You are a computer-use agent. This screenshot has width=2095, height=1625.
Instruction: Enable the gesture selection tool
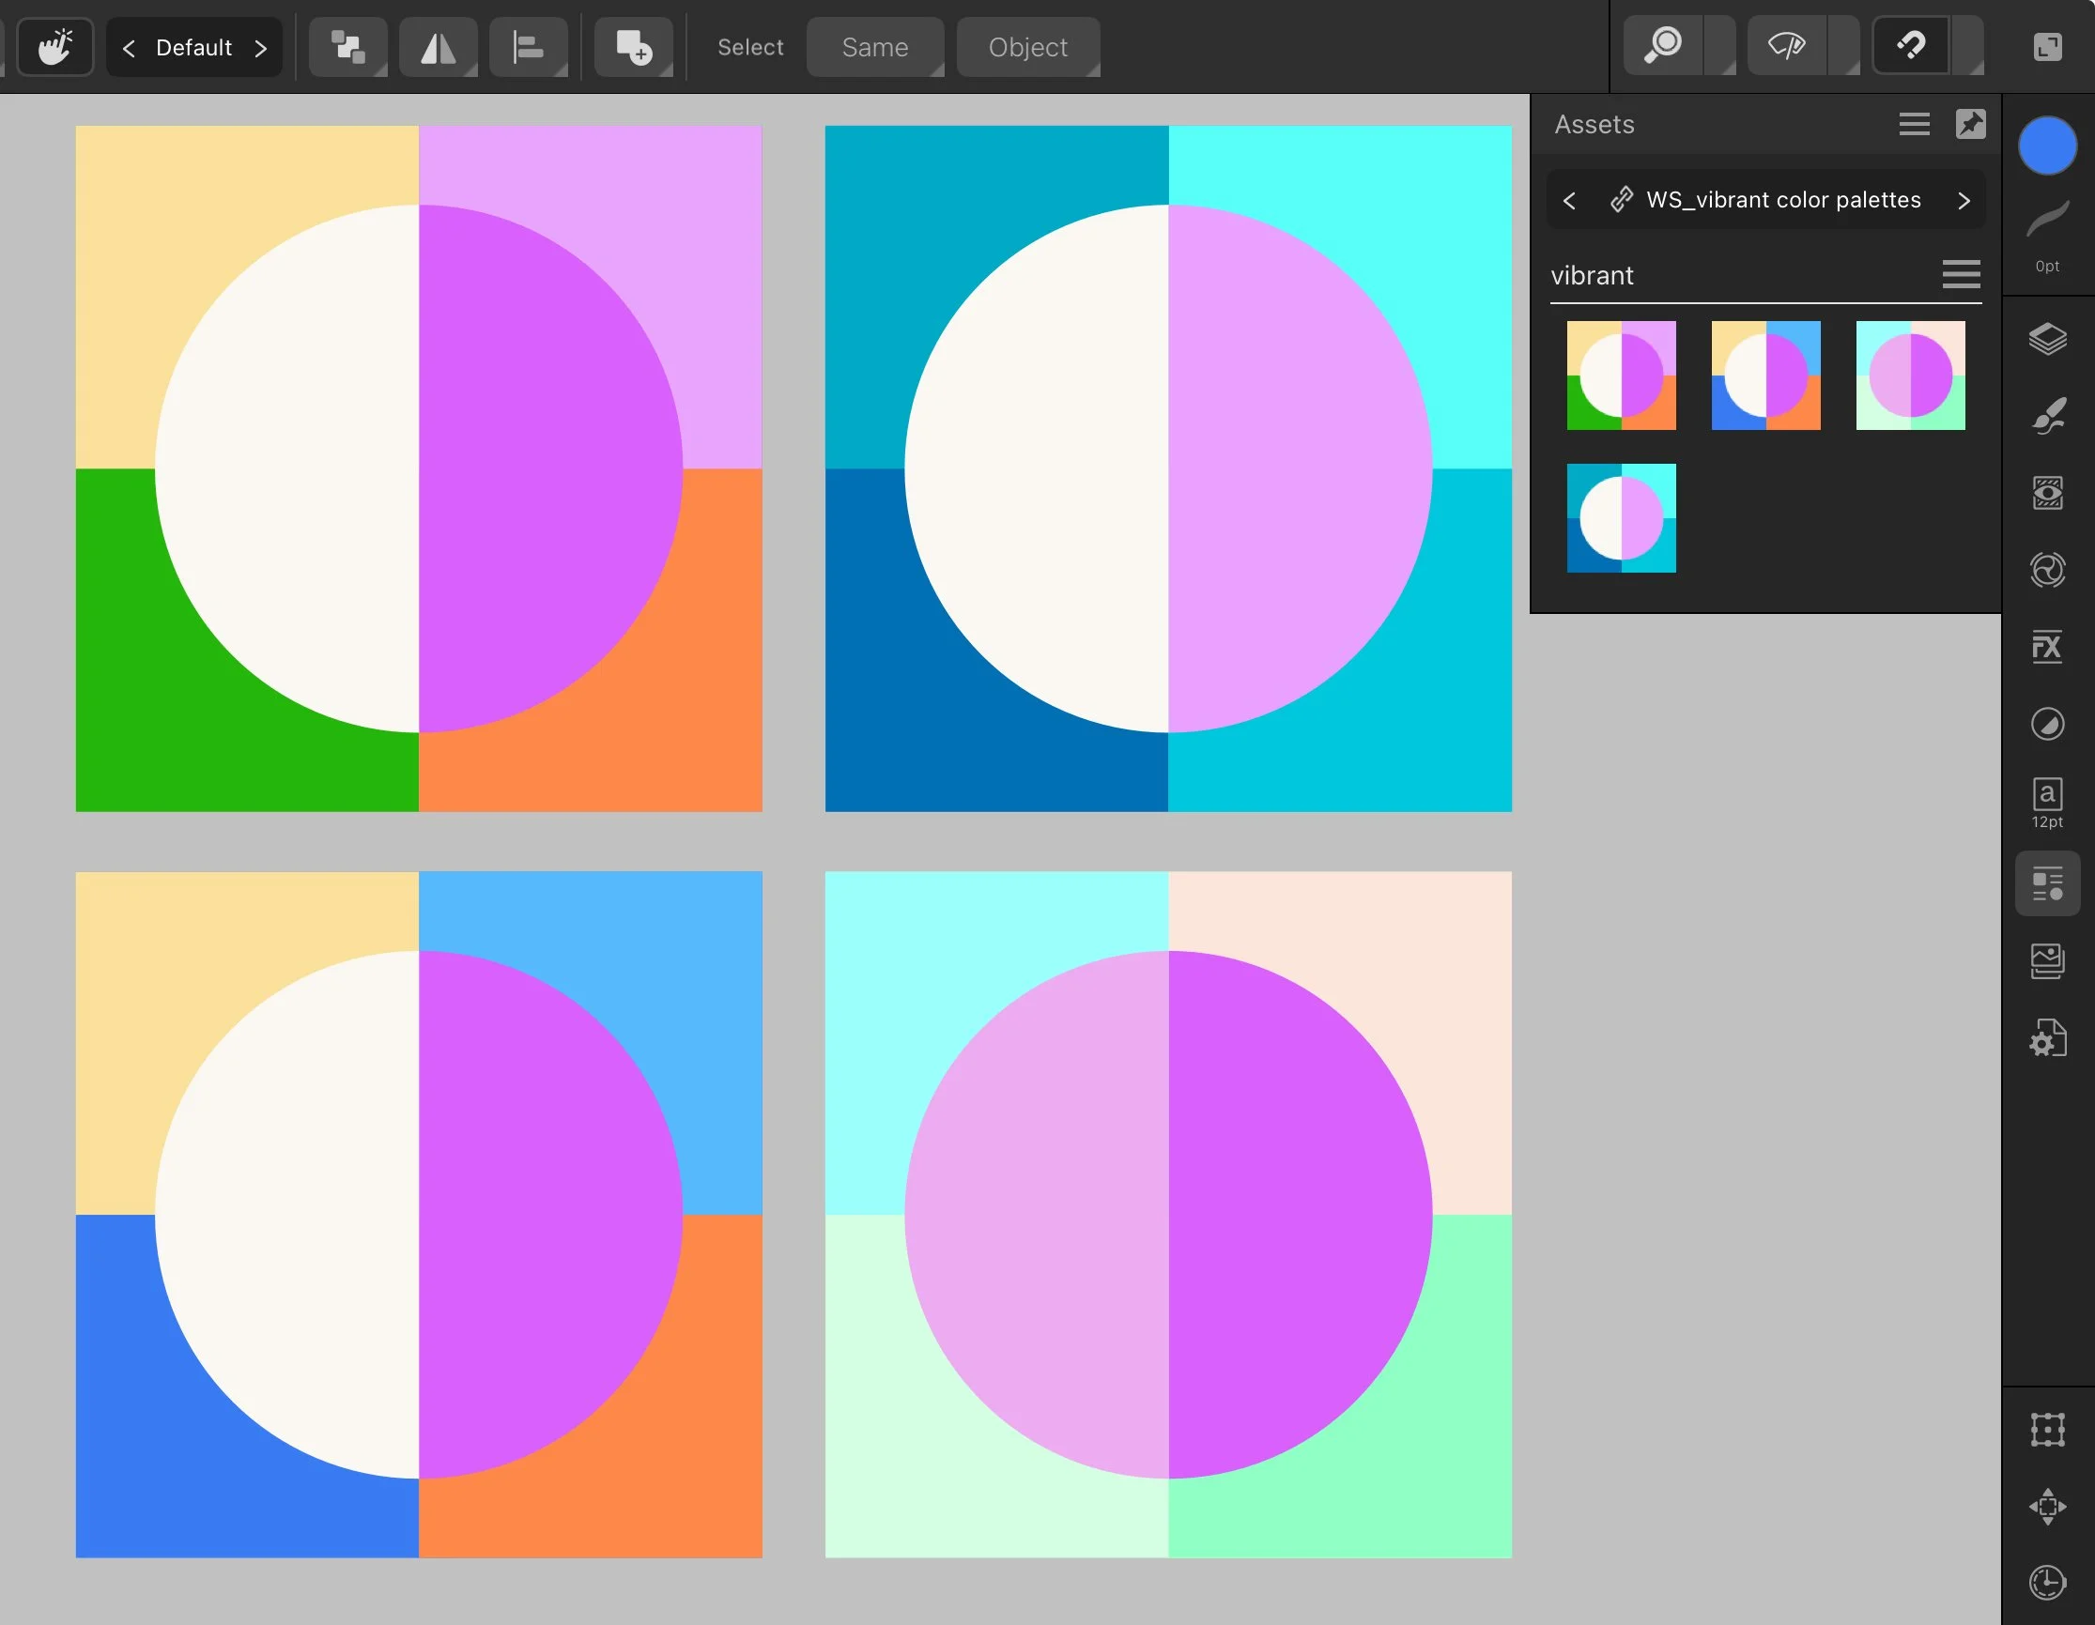(x=54, y=46)
